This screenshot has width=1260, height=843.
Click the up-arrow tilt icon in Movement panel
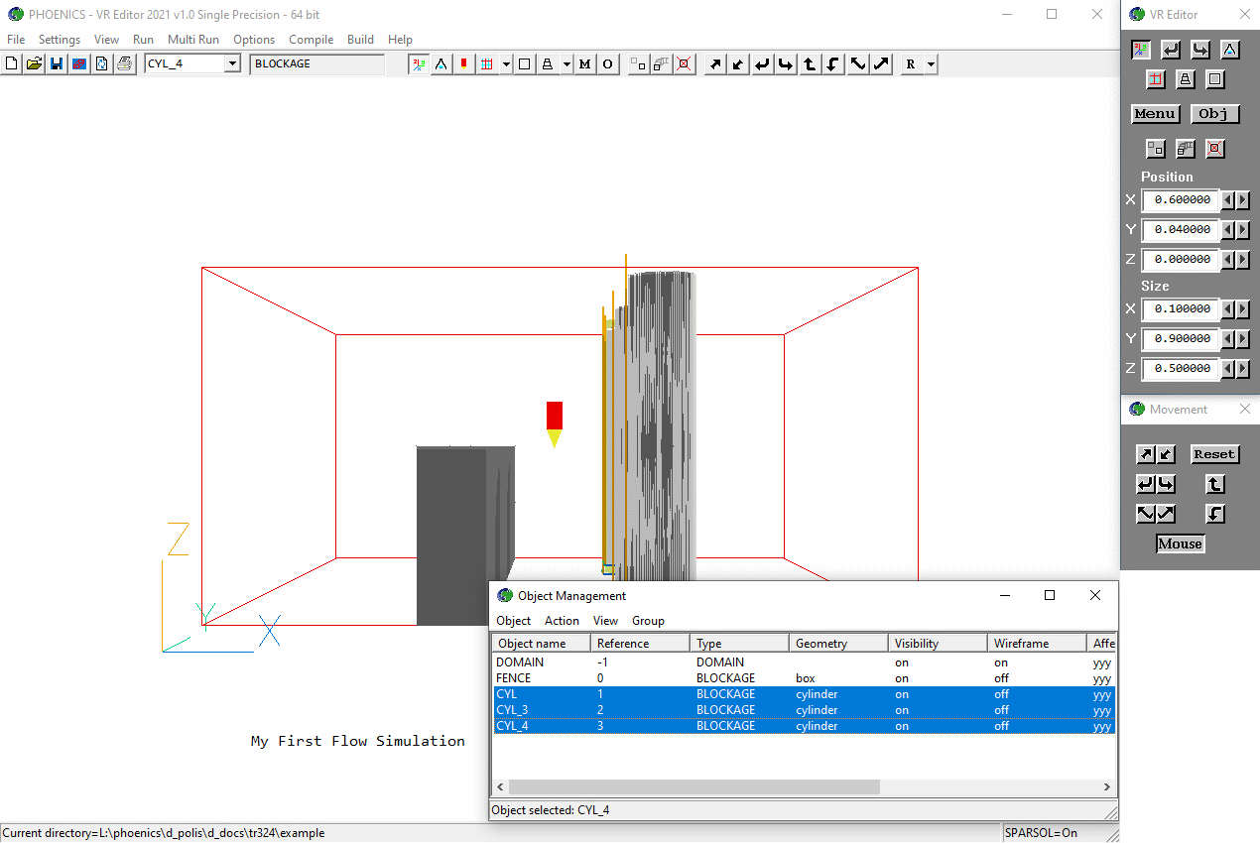point(1215,485)
